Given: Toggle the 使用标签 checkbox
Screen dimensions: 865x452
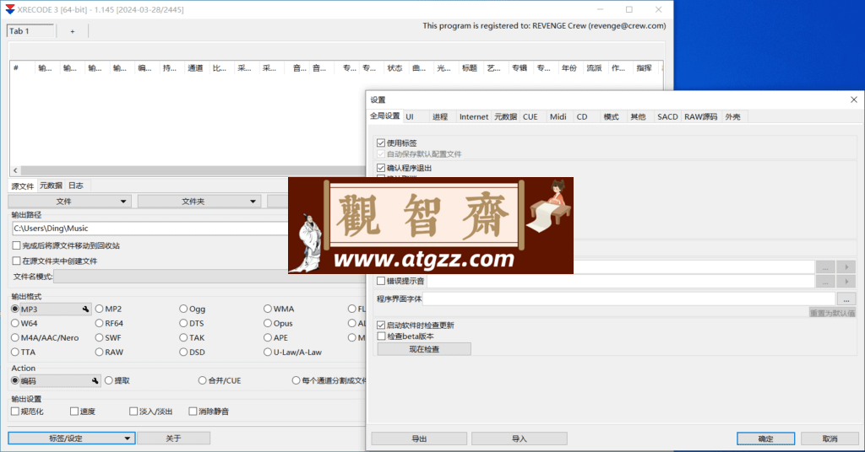Looking at the screenshot, I should point(381,143).
